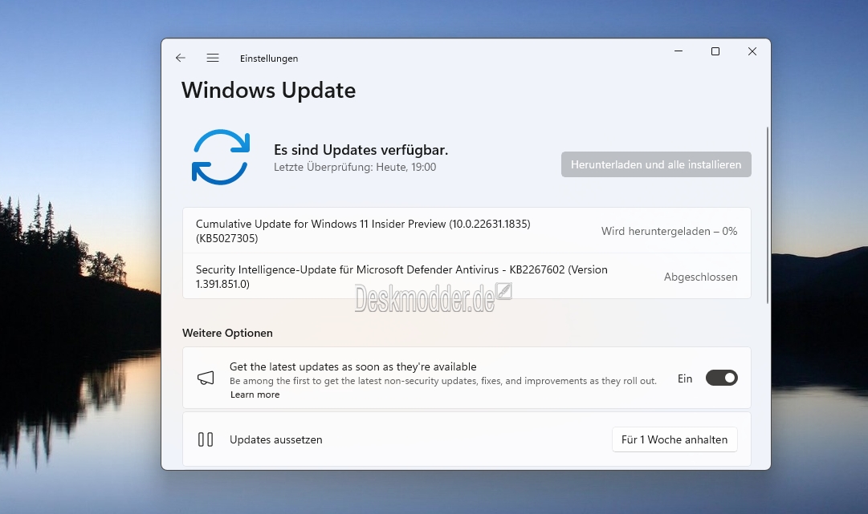Go back with the arrow icon
The width and height of the screenshot is (868, 514).
tap(180, 58)
